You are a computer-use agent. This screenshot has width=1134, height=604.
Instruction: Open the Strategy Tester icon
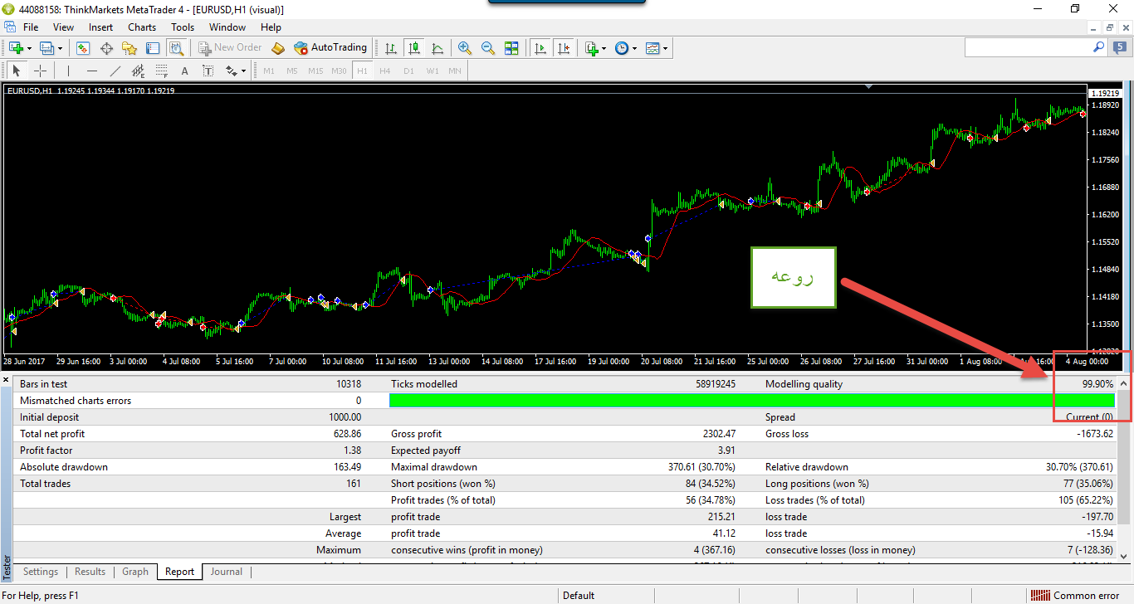pyautogui.click(x=176, y=48)
